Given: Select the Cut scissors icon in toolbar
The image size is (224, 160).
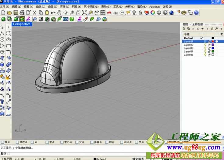Looking at the screenshot, I should tap(34, 13).
